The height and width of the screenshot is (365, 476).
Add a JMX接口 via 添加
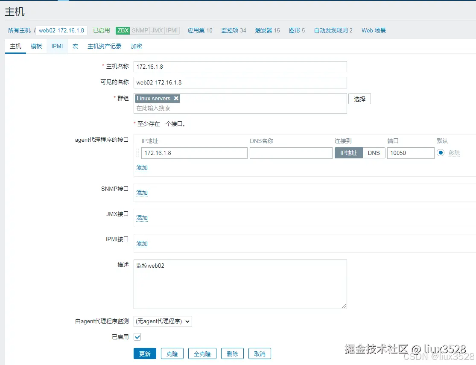coord(142,218)
